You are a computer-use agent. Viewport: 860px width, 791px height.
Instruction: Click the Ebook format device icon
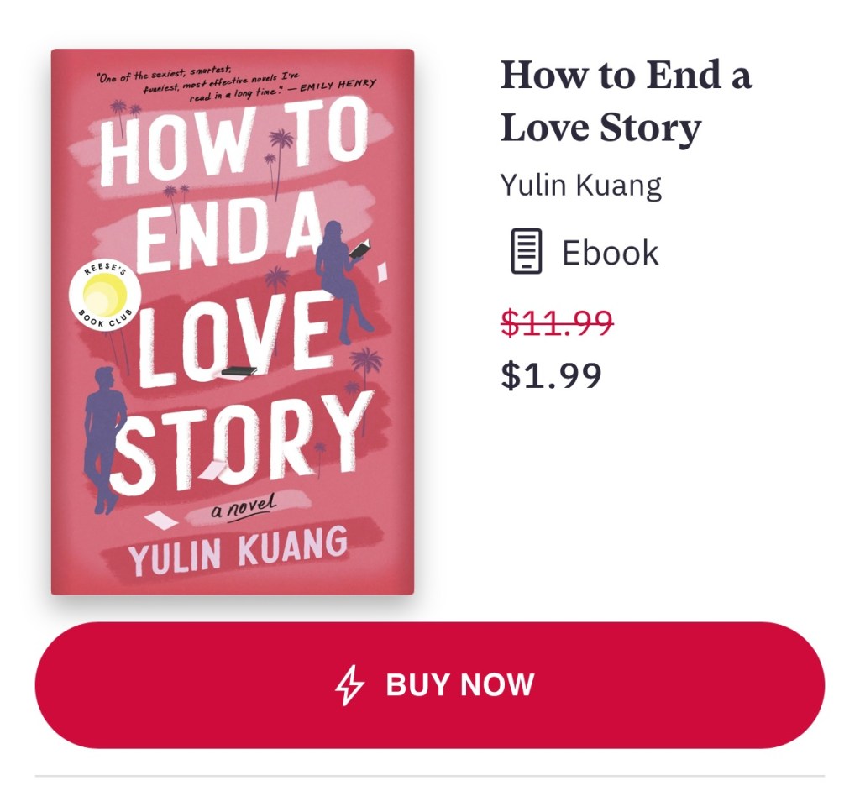coord(526,251)
